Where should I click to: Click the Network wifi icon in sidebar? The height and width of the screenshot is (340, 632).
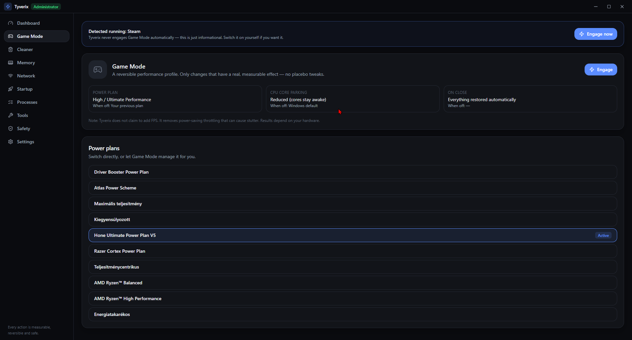(x=11, y=76)
